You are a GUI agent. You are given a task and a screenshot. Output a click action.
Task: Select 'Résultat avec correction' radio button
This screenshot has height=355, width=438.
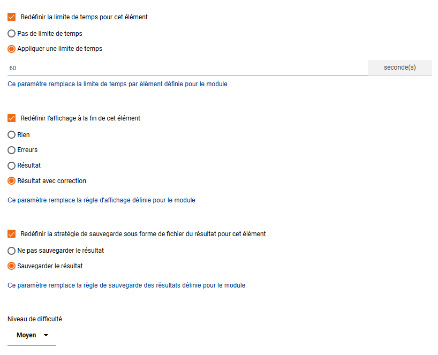(x=12, y=181)
